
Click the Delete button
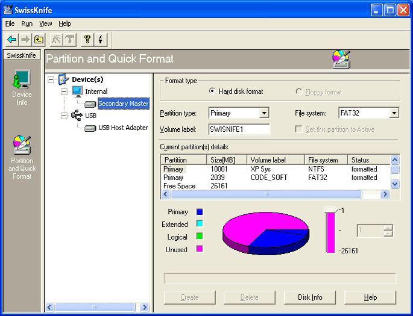coord(250,297)
